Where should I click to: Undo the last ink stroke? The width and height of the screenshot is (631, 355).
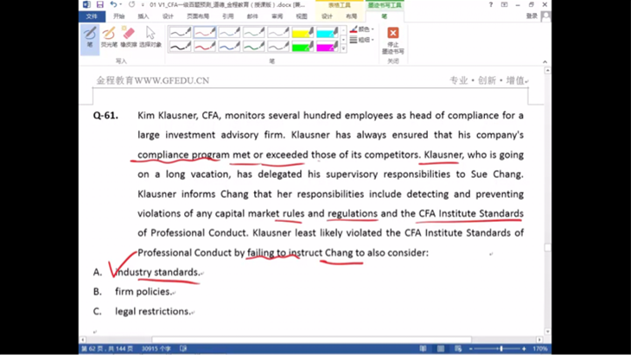point(113,4)
